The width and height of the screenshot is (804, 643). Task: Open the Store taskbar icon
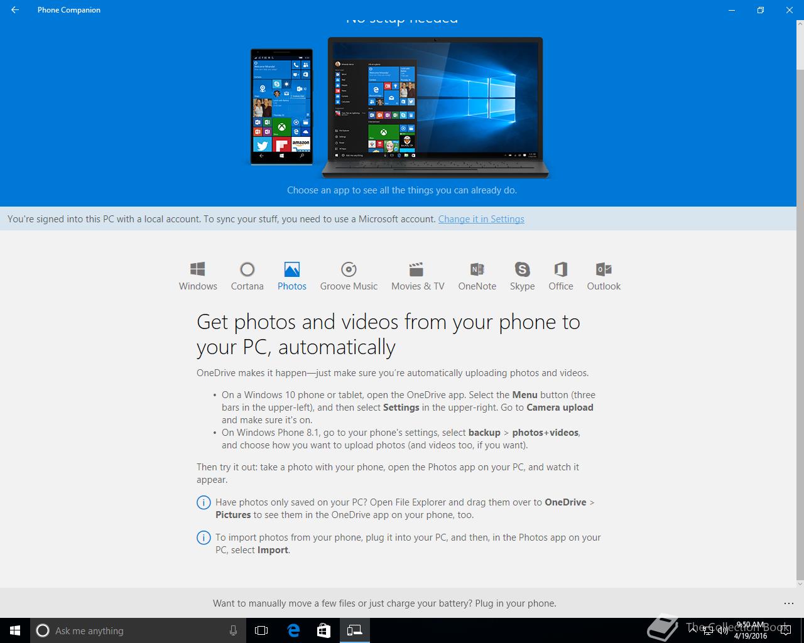(323, 630)
